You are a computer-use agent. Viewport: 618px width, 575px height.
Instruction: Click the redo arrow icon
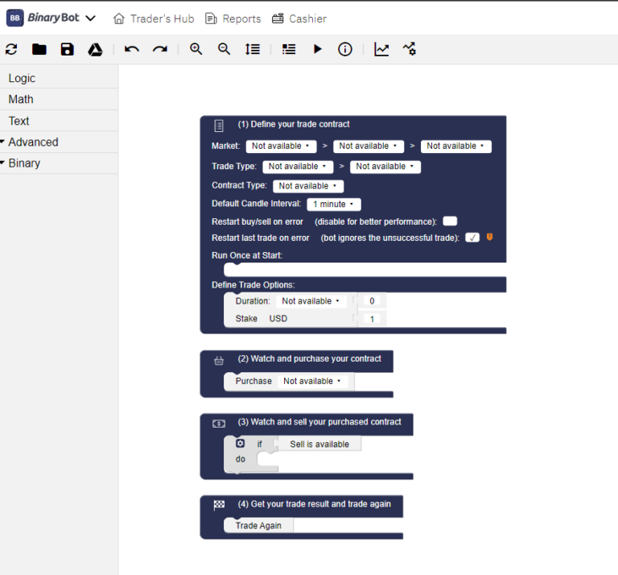160,49
